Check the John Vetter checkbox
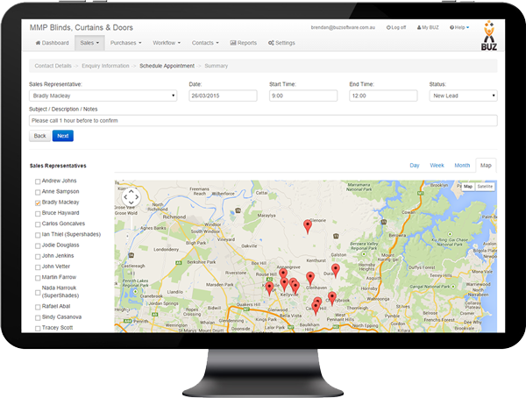The width and height of the screenshot is (526, 398). pos(38,267)
